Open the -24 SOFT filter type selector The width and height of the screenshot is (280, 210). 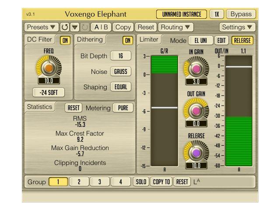pos(49,92)
